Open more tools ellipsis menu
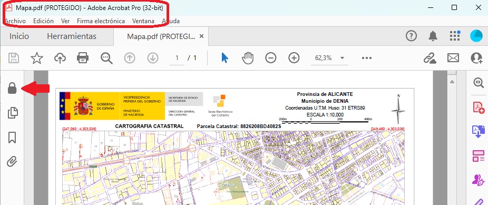This screenshot has width=488, height=205. (x=367, y=58)
